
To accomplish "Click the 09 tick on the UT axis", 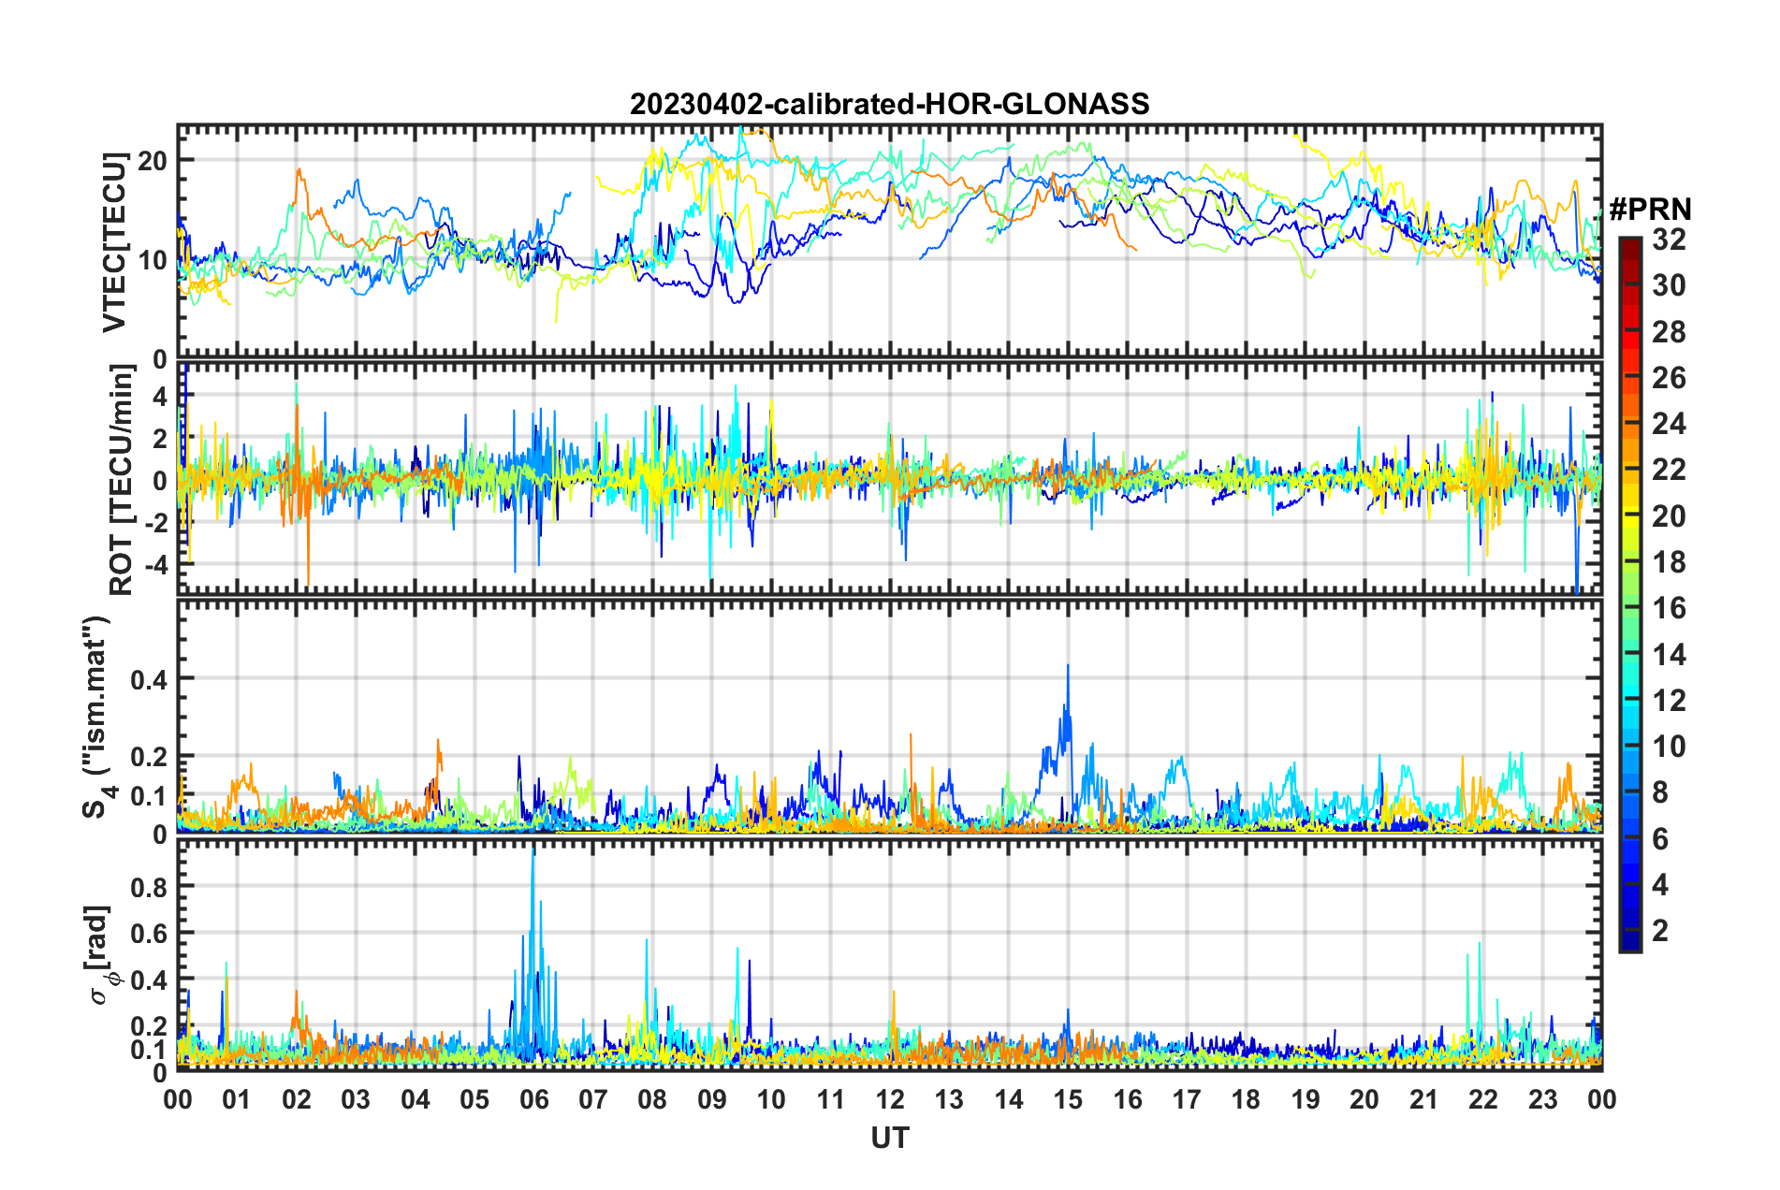I will point(712,1099).
